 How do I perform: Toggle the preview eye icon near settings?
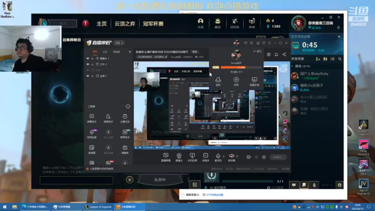256,157
